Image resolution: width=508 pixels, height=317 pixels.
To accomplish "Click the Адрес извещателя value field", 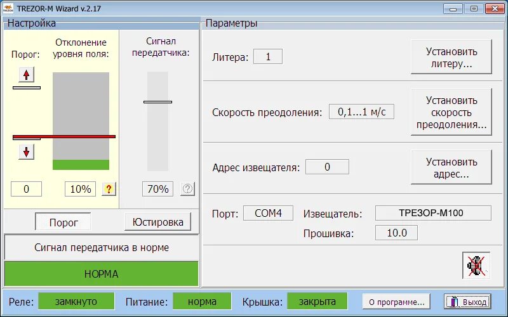I will (x=327, y=167).
